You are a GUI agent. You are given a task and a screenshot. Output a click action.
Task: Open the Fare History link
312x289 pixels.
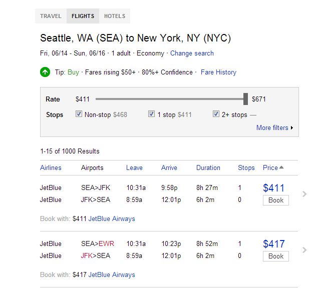click(x=218, y=72)
